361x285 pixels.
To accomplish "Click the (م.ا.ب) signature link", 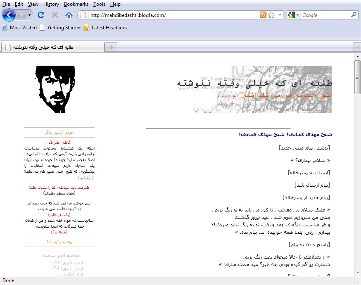I will tap(84, 178).
